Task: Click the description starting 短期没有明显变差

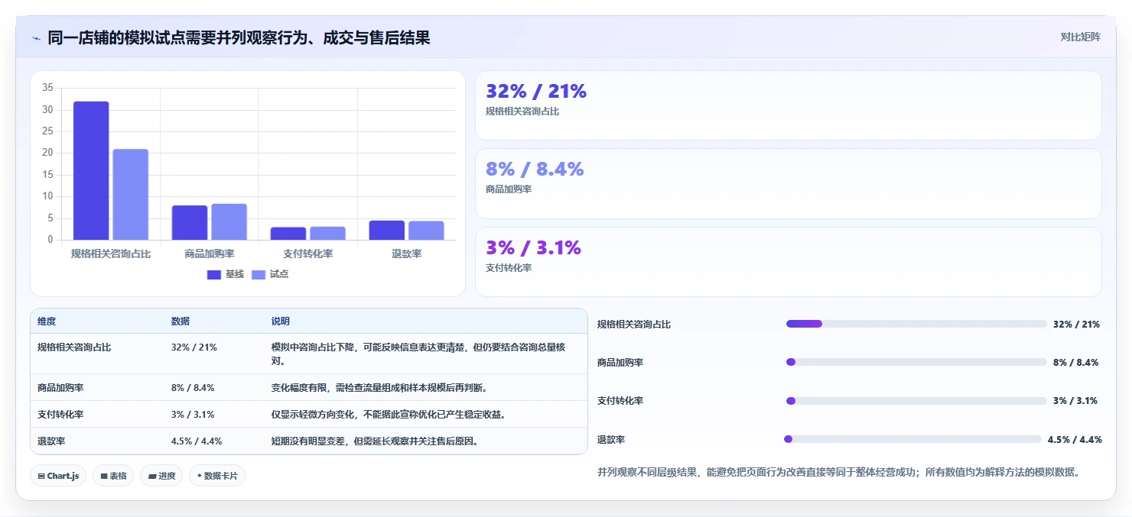Action: [375, 441]
